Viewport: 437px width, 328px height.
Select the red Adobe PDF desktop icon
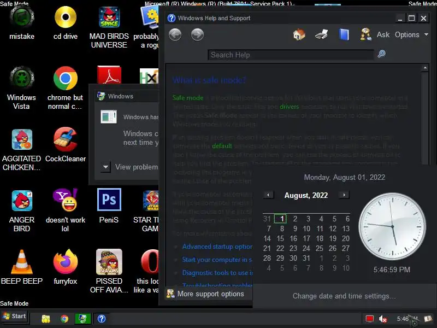pos(109,75)
